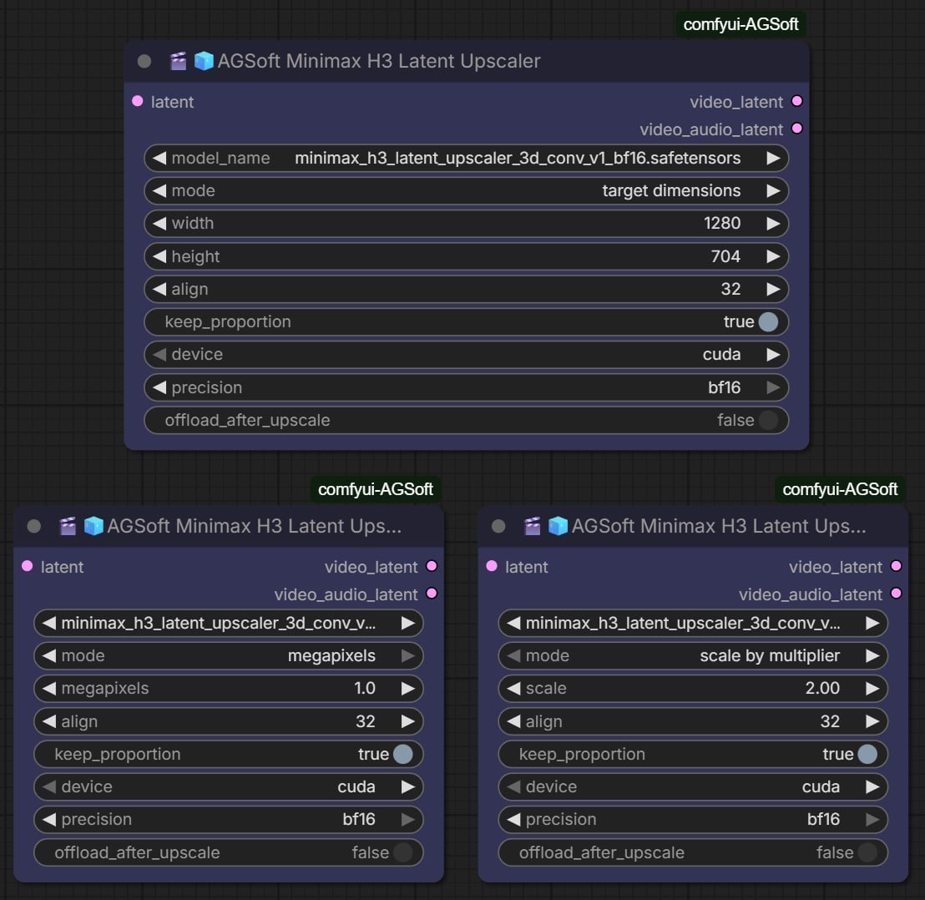Select the latent input port on the scale by multiplier node

point(492,566)
